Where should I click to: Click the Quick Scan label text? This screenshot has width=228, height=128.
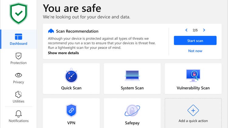(71, 88)
